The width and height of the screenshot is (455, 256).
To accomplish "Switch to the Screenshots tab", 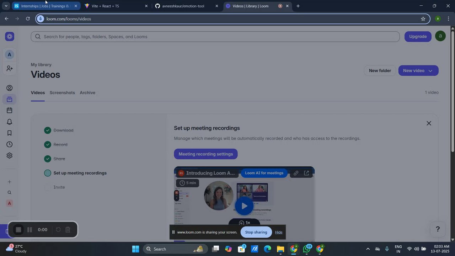I will click(62, 93).
